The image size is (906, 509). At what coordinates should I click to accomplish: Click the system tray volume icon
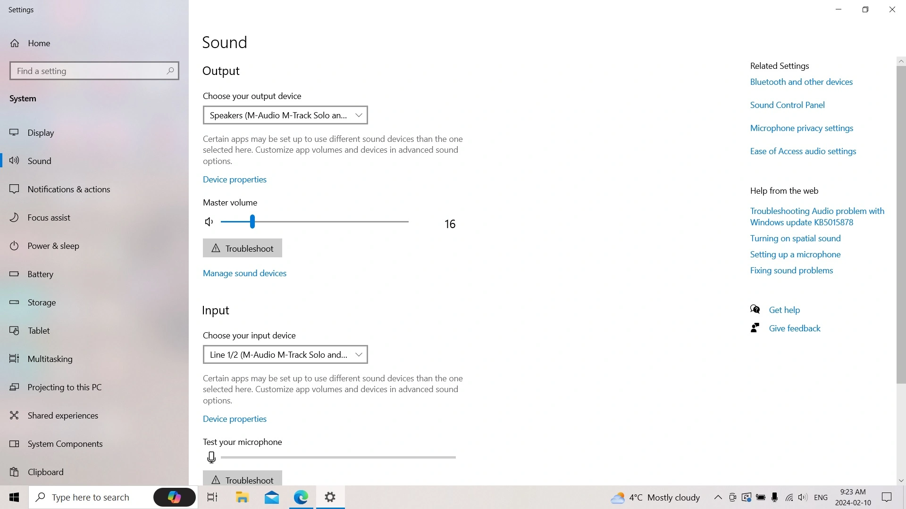pos(803,497)
